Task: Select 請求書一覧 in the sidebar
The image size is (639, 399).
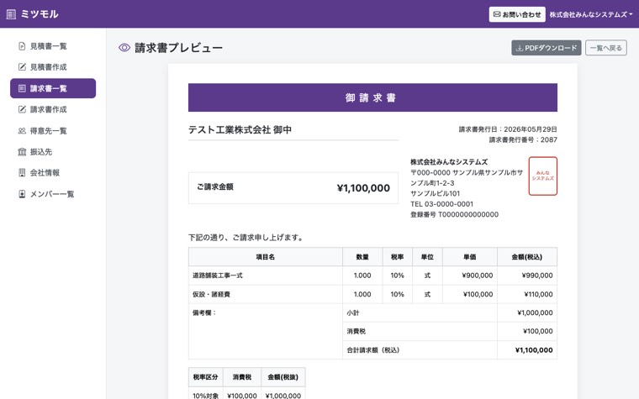Action: 53,88
